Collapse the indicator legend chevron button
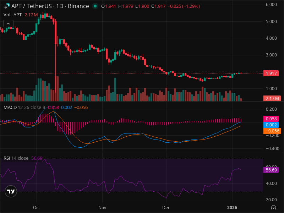This screenshot has height=213, width=284. (x=8, y=23)
